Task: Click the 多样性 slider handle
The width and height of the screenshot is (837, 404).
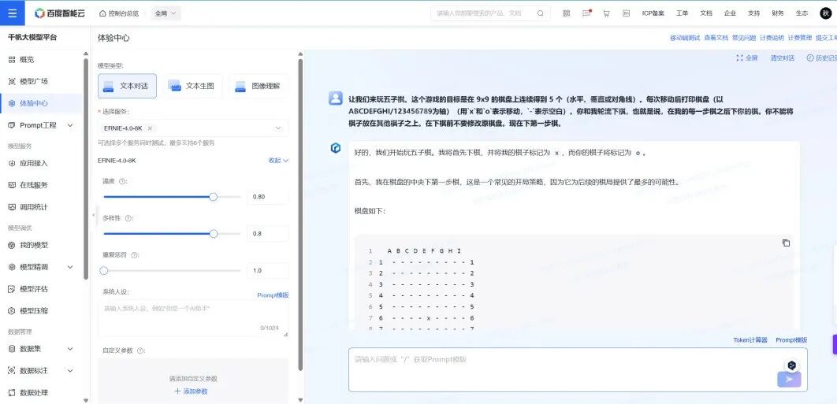Action: click(x=214, y=233)
